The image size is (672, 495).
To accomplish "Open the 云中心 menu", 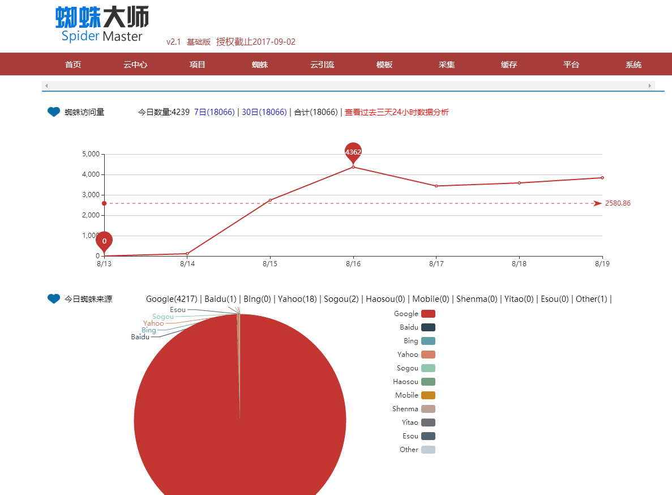I will pyautogui.click(x=135, y=65).
